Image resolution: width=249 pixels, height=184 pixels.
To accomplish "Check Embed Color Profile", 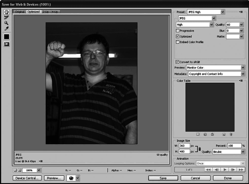I will coord(178,42).
